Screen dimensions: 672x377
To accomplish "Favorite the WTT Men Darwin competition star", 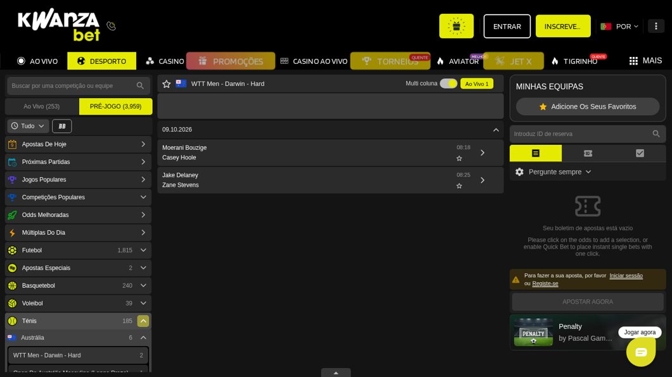I will (x=166, y=83).
